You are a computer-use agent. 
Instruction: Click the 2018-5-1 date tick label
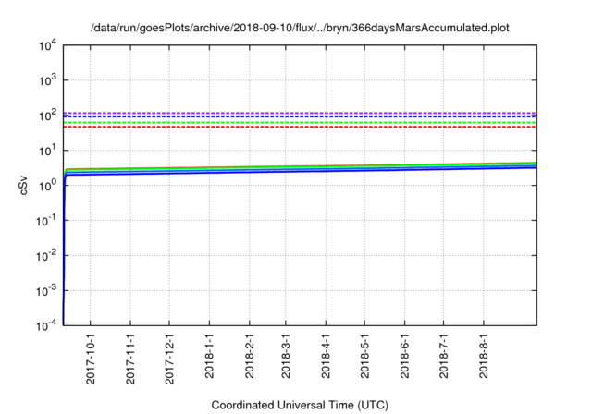click(x=364, y=356)
